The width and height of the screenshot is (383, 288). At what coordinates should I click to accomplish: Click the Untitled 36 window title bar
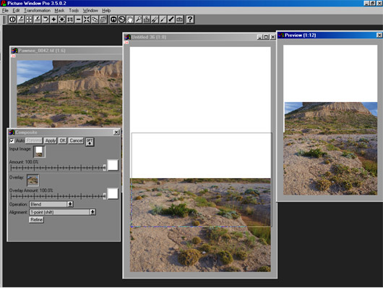pos(199,37)
